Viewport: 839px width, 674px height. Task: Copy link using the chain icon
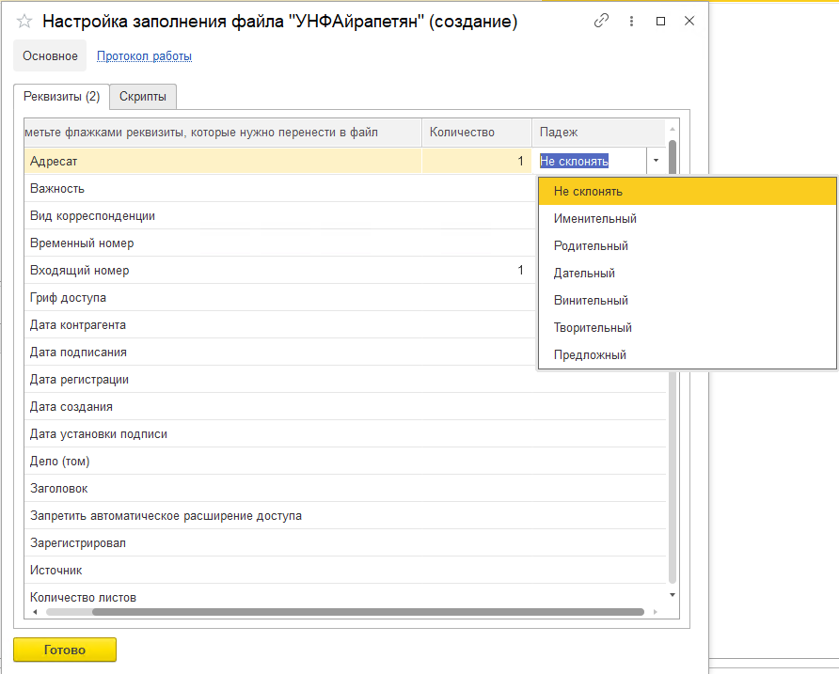602,21
